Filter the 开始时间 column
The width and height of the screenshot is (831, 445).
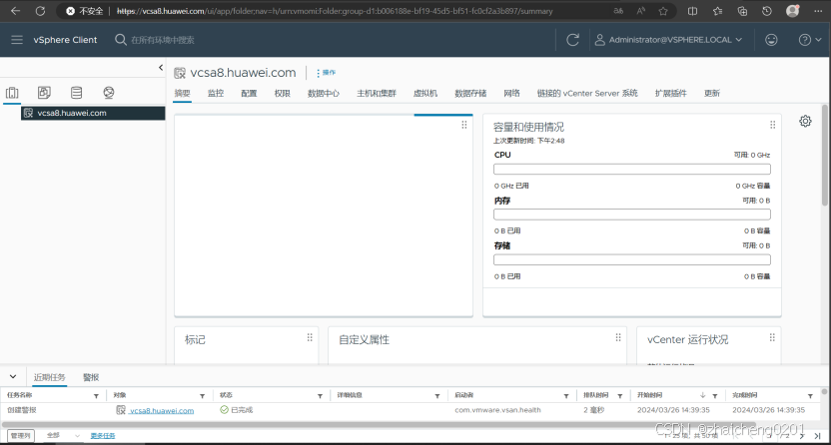pos(714,396)
